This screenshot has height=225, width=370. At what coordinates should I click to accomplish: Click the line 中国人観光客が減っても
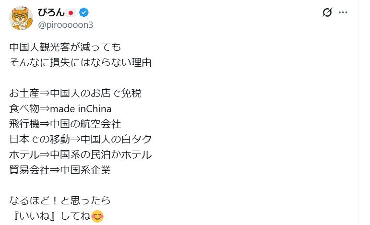click(62, 48)
